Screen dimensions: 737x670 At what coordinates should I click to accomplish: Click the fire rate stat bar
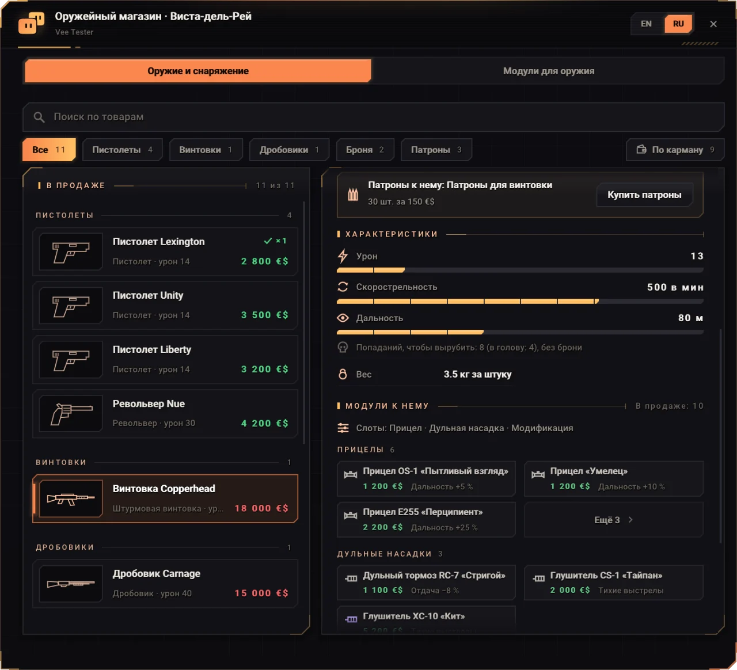pos(520,301)
